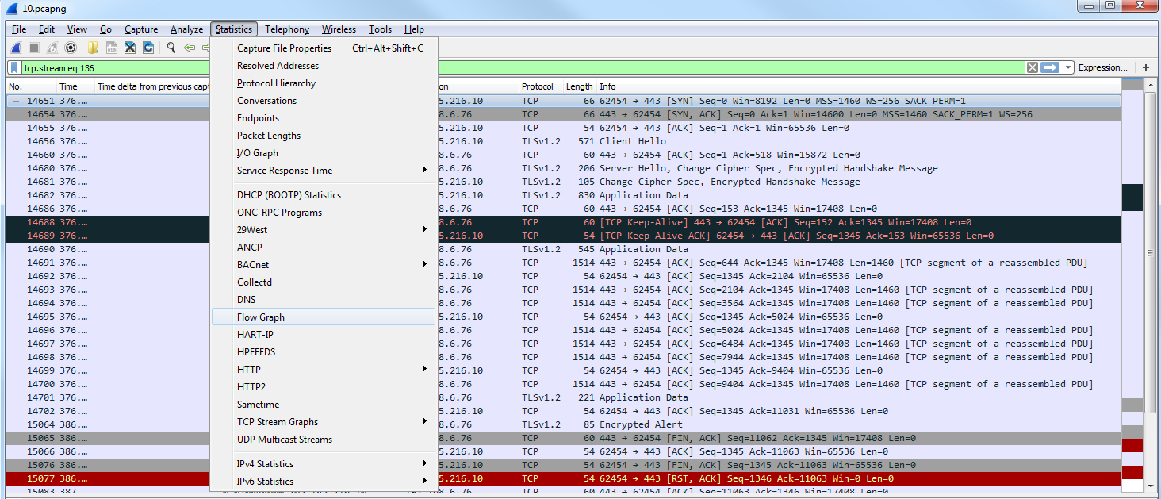Click the shark fin start capture icon
This screenshot has height=499, width=1161.
tap(15, 48)
